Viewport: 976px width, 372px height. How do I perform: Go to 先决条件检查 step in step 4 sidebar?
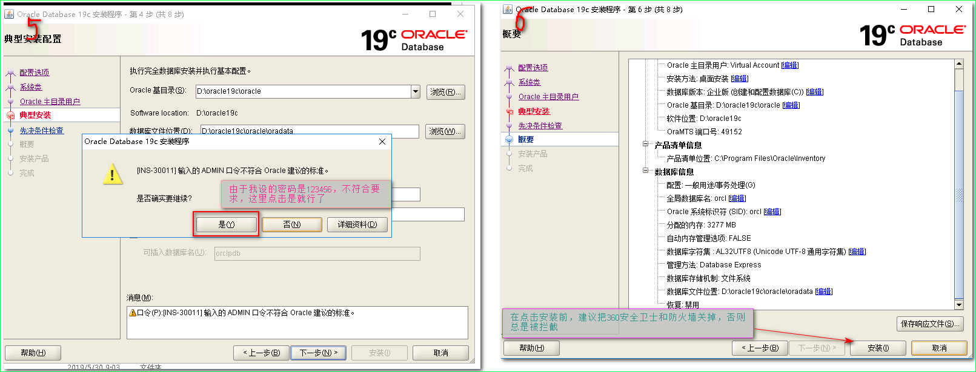tap(41, 131)
